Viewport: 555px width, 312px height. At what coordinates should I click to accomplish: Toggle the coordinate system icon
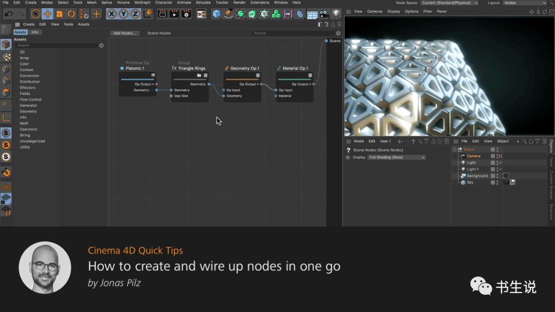[x=147, y=14]
